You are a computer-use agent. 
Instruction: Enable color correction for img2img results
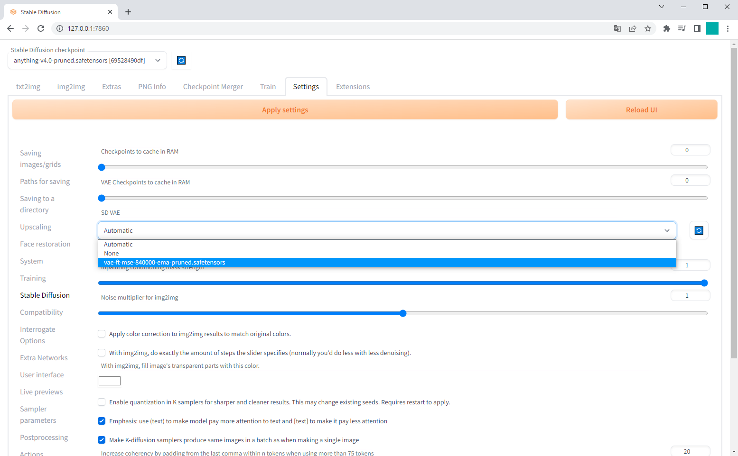102,334
